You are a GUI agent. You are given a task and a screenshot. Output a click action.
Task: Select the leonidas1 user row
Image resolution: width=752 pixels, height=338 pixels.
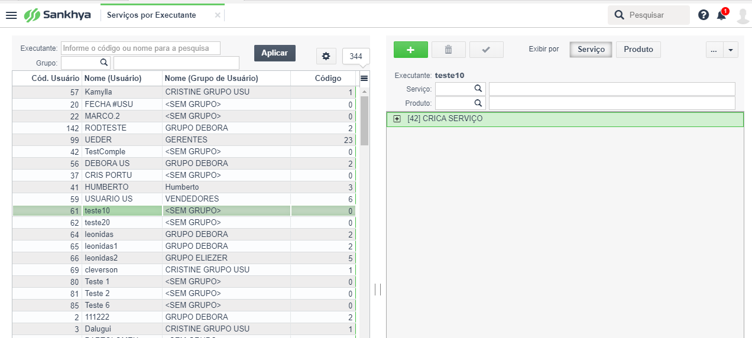[x=184, y=246]
